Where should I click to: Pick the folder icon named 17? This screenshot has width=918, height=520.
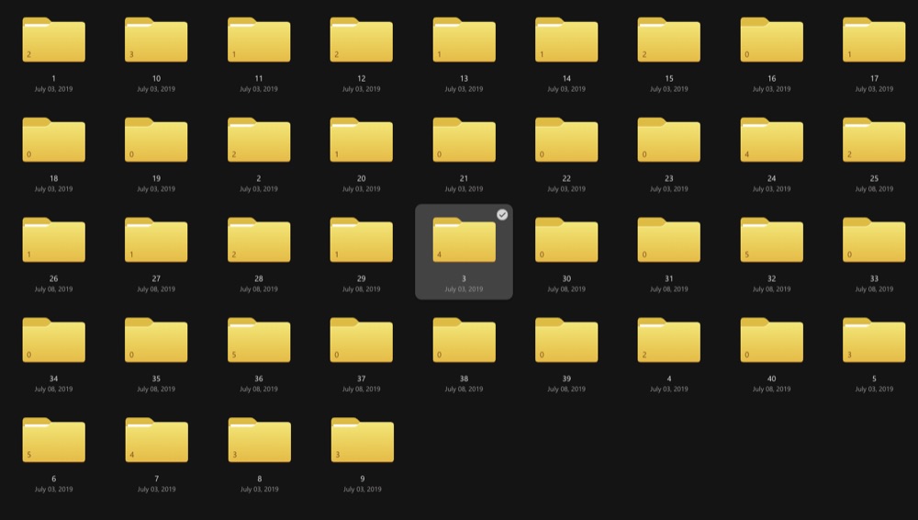pos(874,40)
